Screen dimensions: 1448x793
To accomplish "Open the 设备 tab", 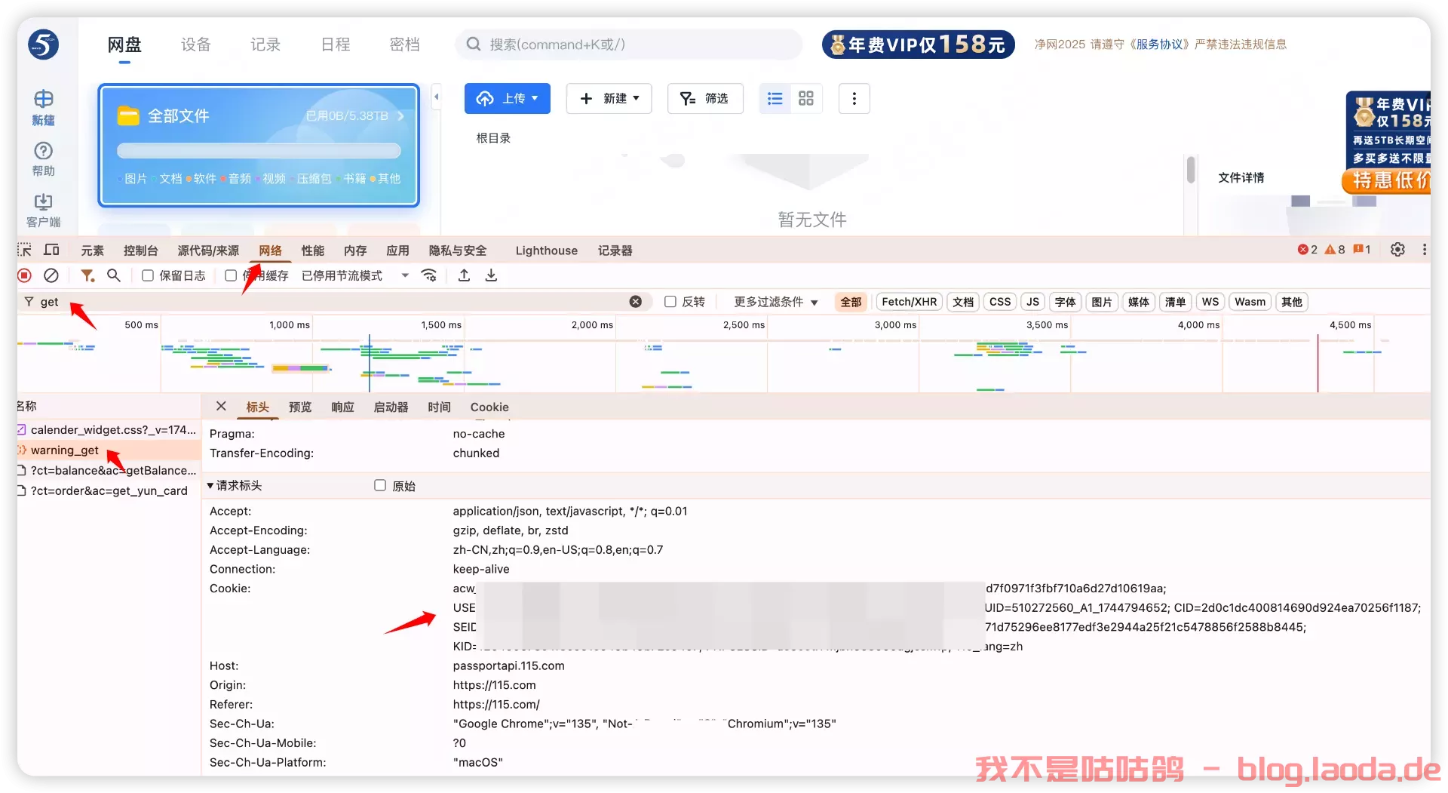I will tap(195, 45).
